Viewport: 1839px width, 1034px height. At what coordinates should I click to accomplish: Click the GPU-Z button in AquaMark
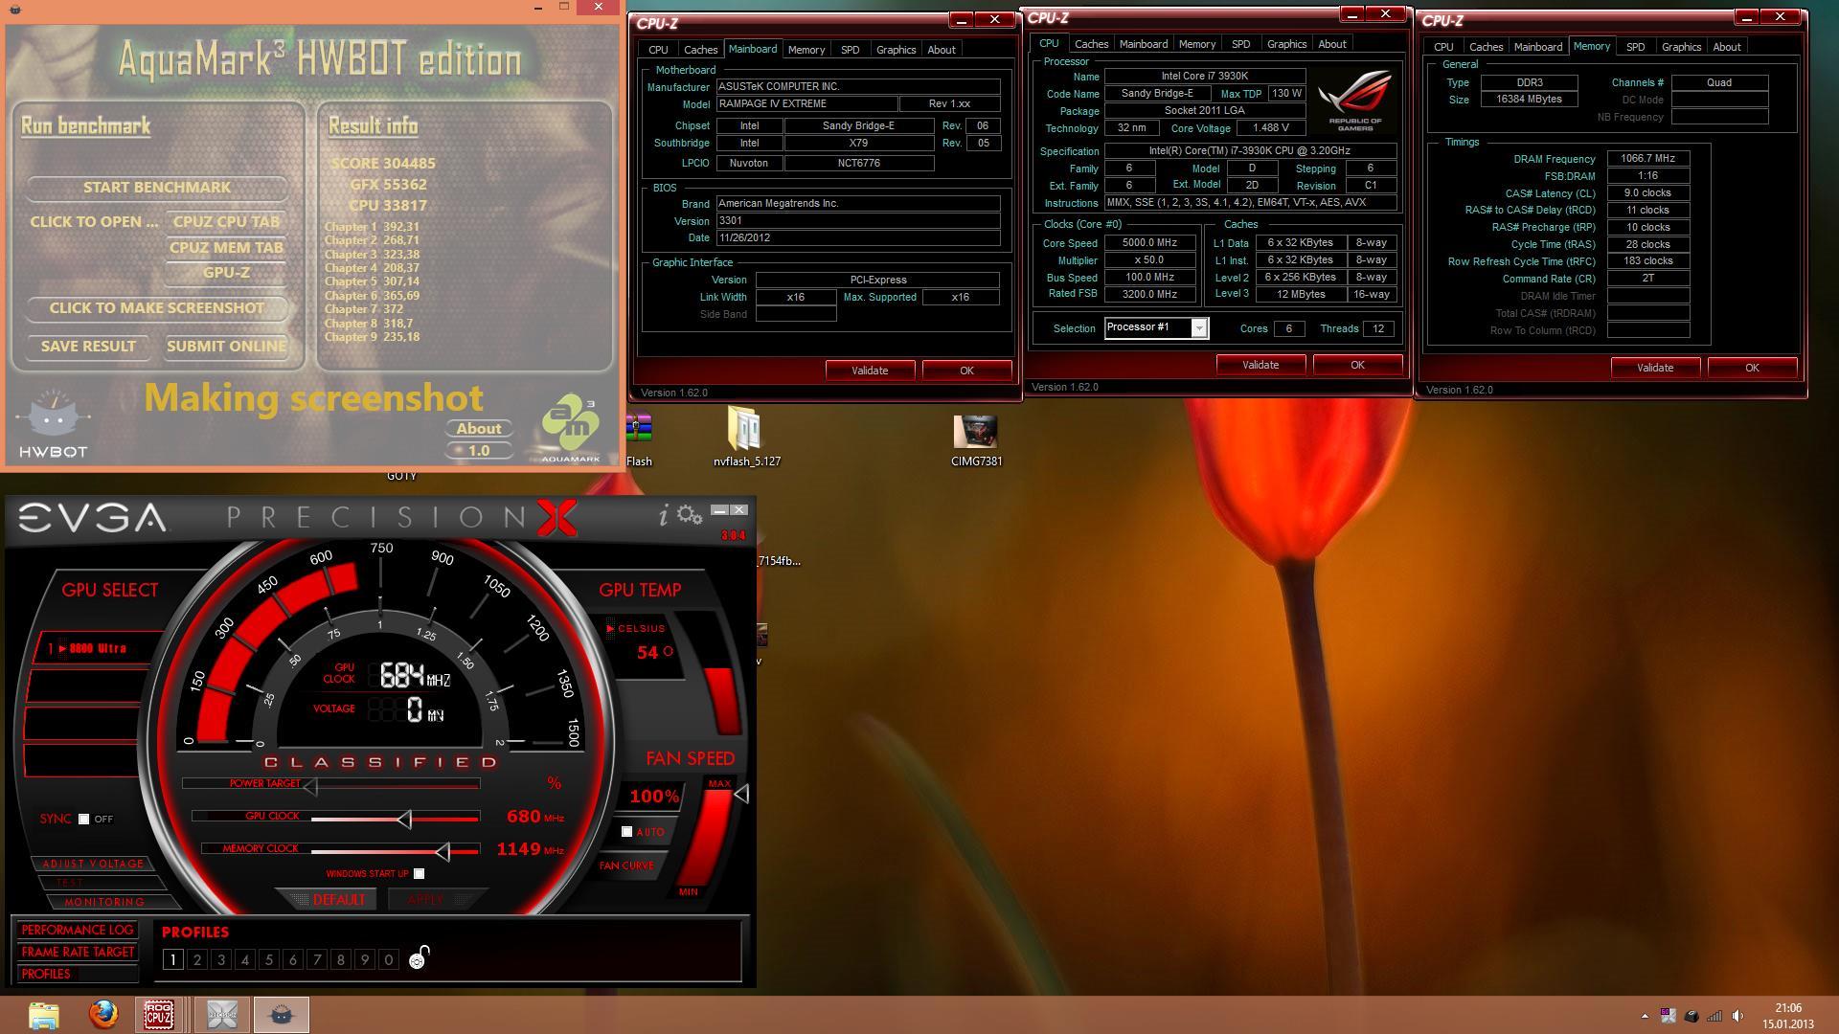[226, 273]
